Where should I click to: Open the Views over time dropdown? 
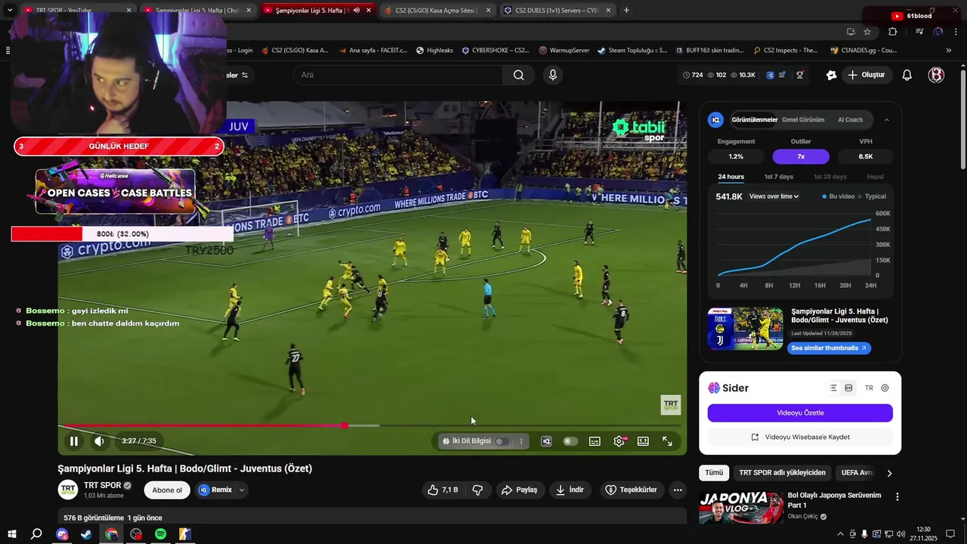point(774,196)
